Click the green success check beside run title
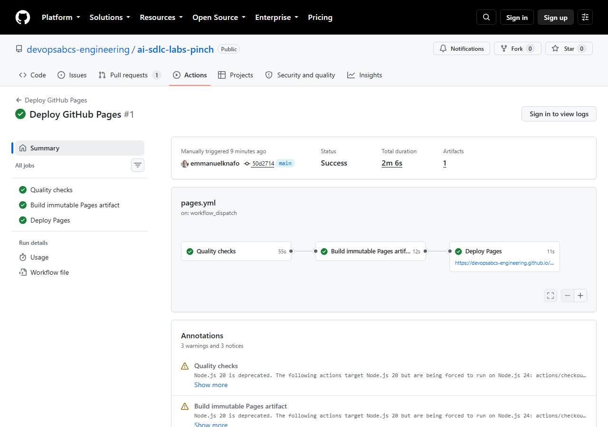 20,114
